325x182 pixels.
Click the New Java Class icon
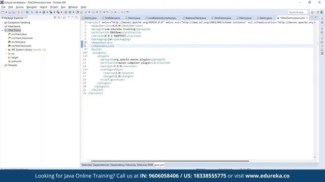(70, 12)
